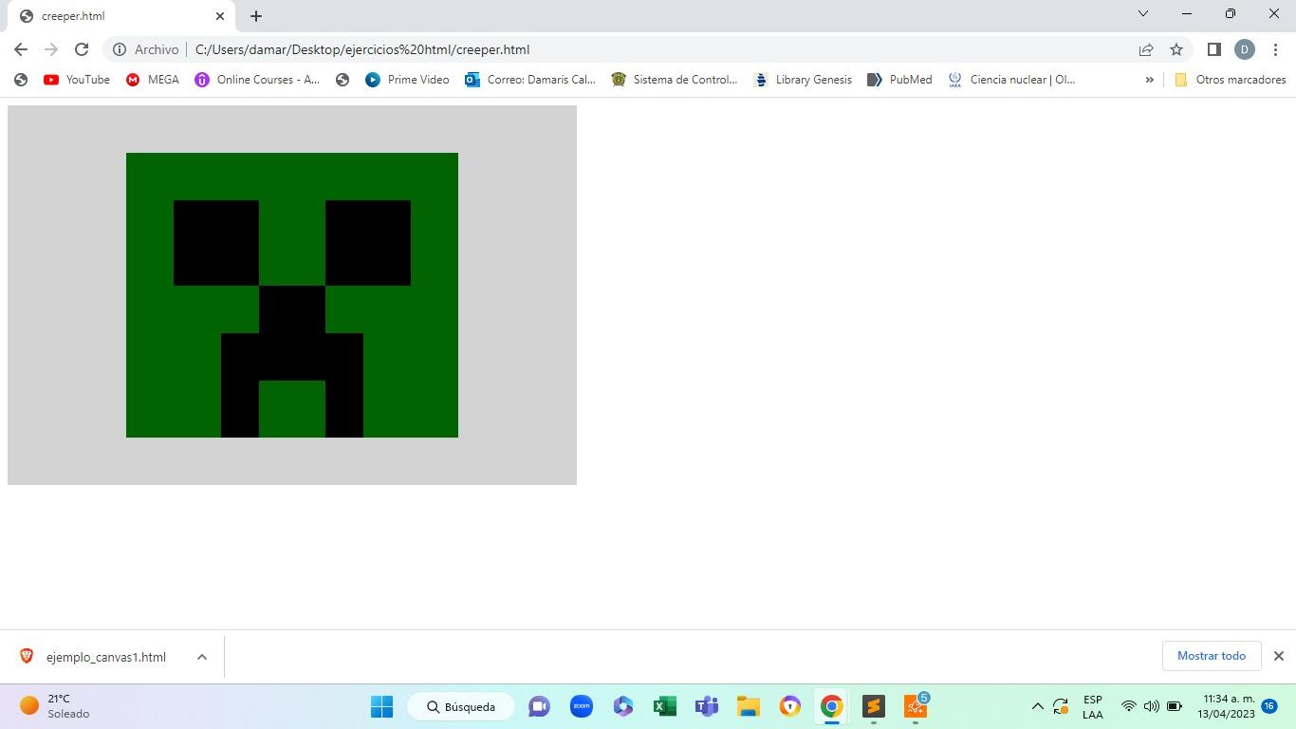This screenshot has width=1296, height=729.
Task: Click the taskbar Búsqueda search box
Action: pos(461,706)
